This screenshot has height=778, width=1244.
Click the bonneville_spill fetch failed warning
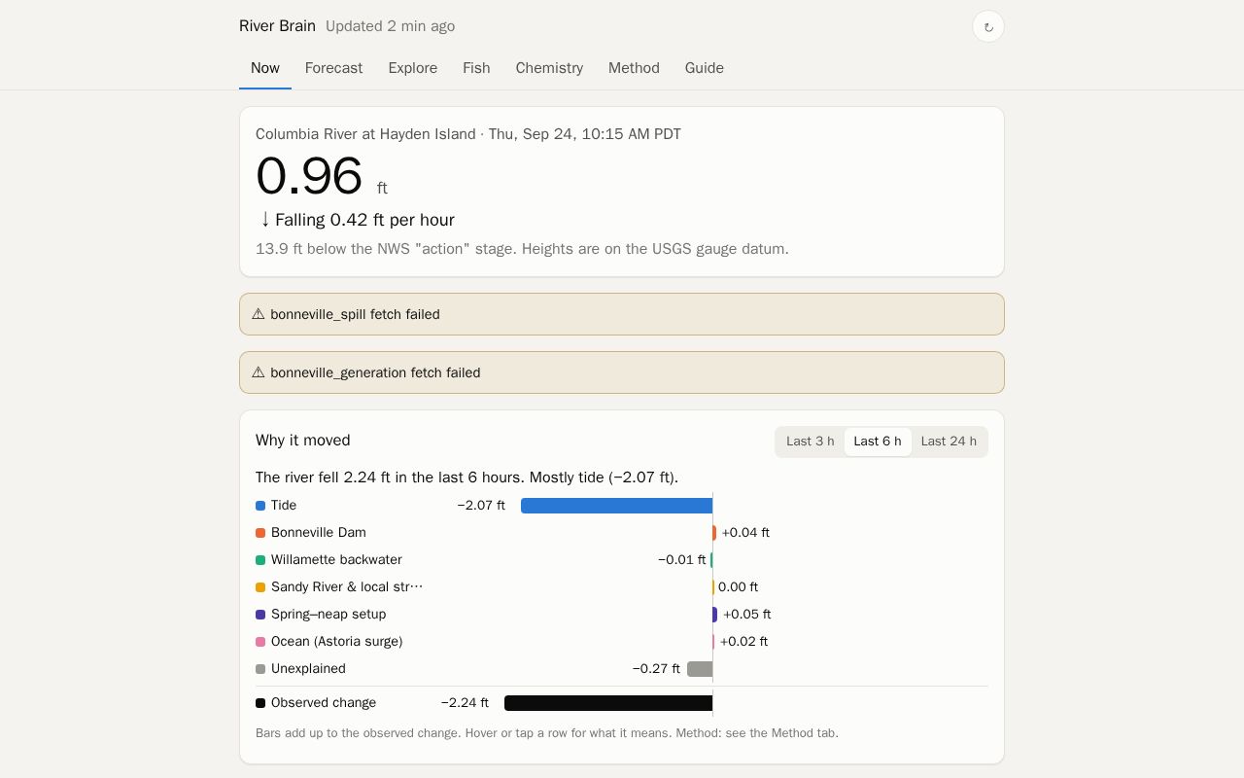622,314
